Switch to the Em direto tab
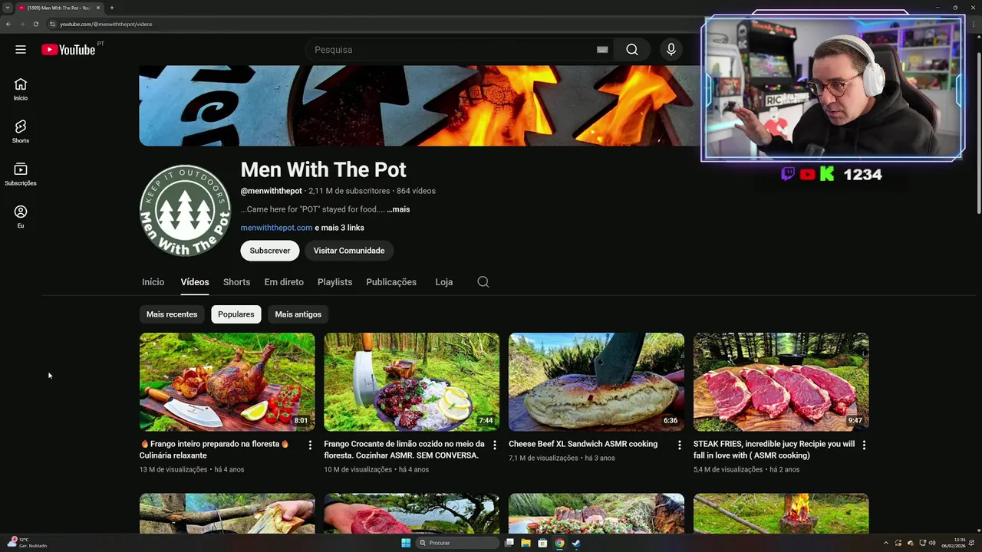Viewport: 982px width, 552px height. pos(284,282)
